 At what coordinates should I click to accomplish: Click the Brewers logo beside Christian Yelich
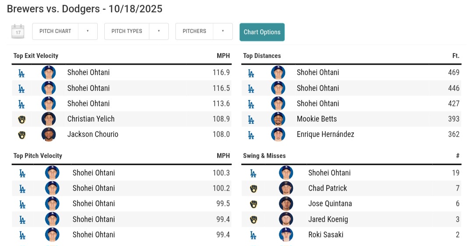pyautogui.click(x=21, y=119)
